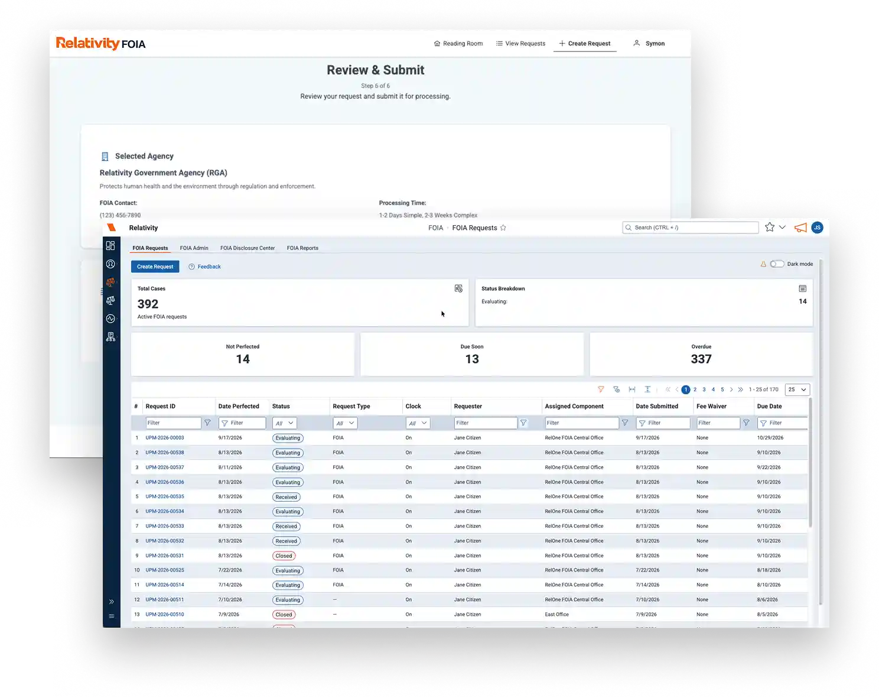This screenshot has height=698, width=879.
Task: Jump to last page with double chevron
Action: (740, 389)
